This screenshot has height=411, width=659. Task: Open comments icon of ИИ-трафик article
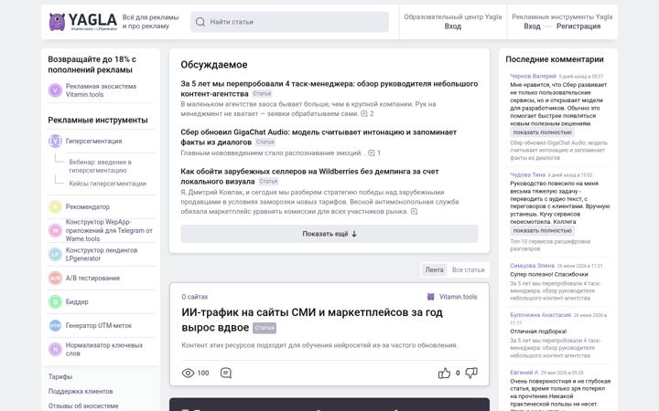tap(226, 373)
